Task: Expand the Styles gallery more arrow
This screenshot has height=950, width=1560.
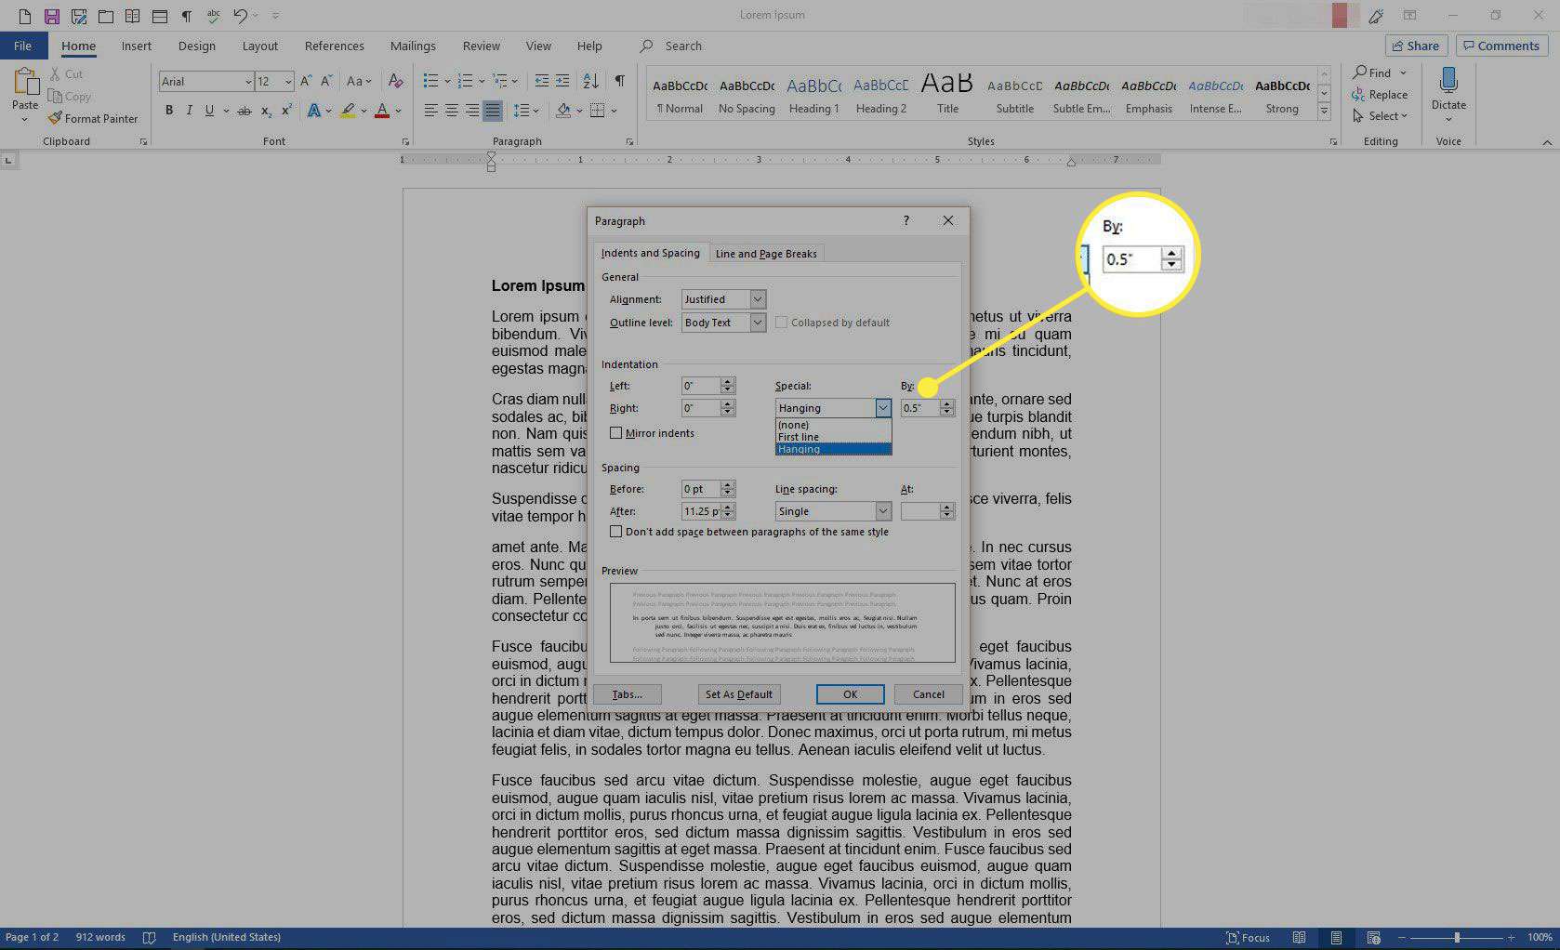Action: [1324, 111]
